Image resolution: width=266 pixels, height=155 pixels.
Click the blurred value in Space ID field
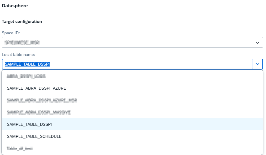click(23, 43)
